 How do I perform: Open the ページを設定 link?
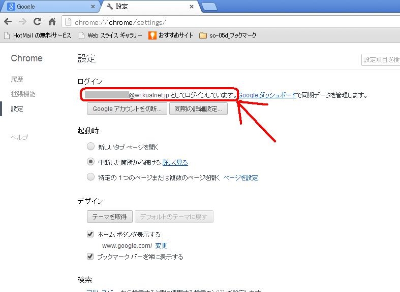click(240, 177)
